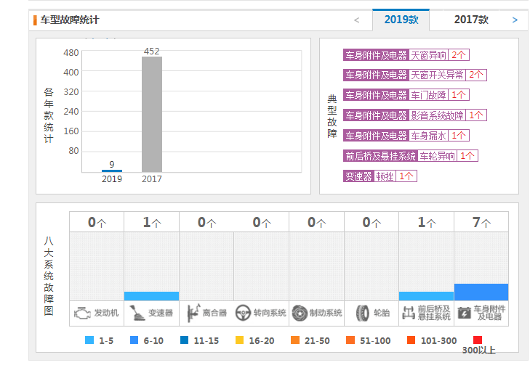Open the 车门故障 1个 fault tag
The width and height of the screenshot is (530, 365).
click(x=406, y=95)
